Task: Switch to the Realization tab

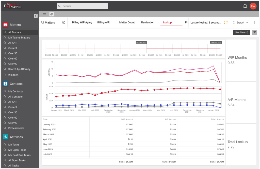Action: 148,23
